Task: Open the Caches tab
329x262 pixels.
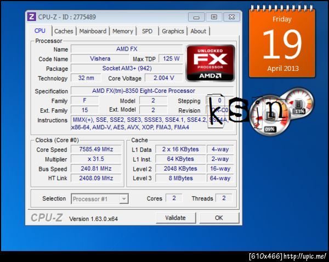Action: click(x=64, y=31)
